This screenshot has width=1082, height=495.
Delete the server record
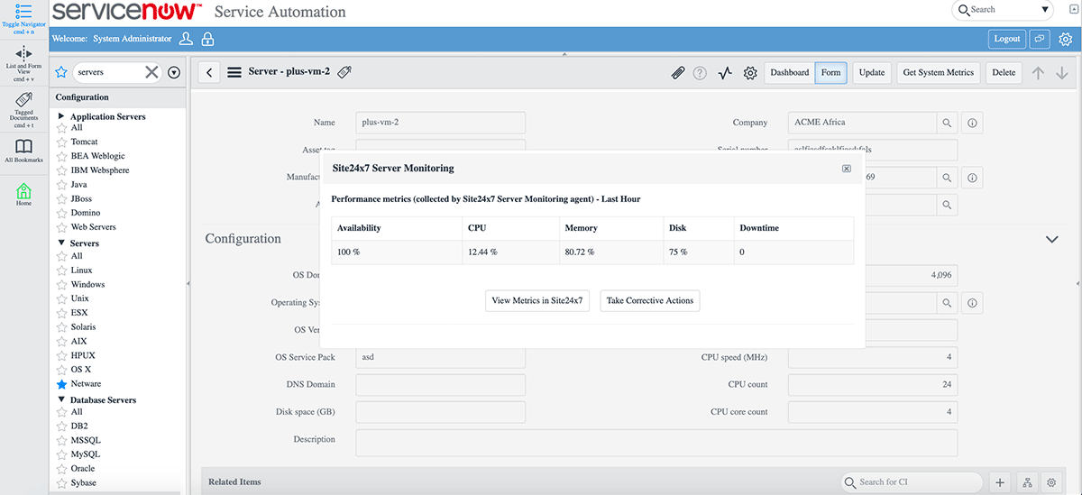pos(1004,73)
